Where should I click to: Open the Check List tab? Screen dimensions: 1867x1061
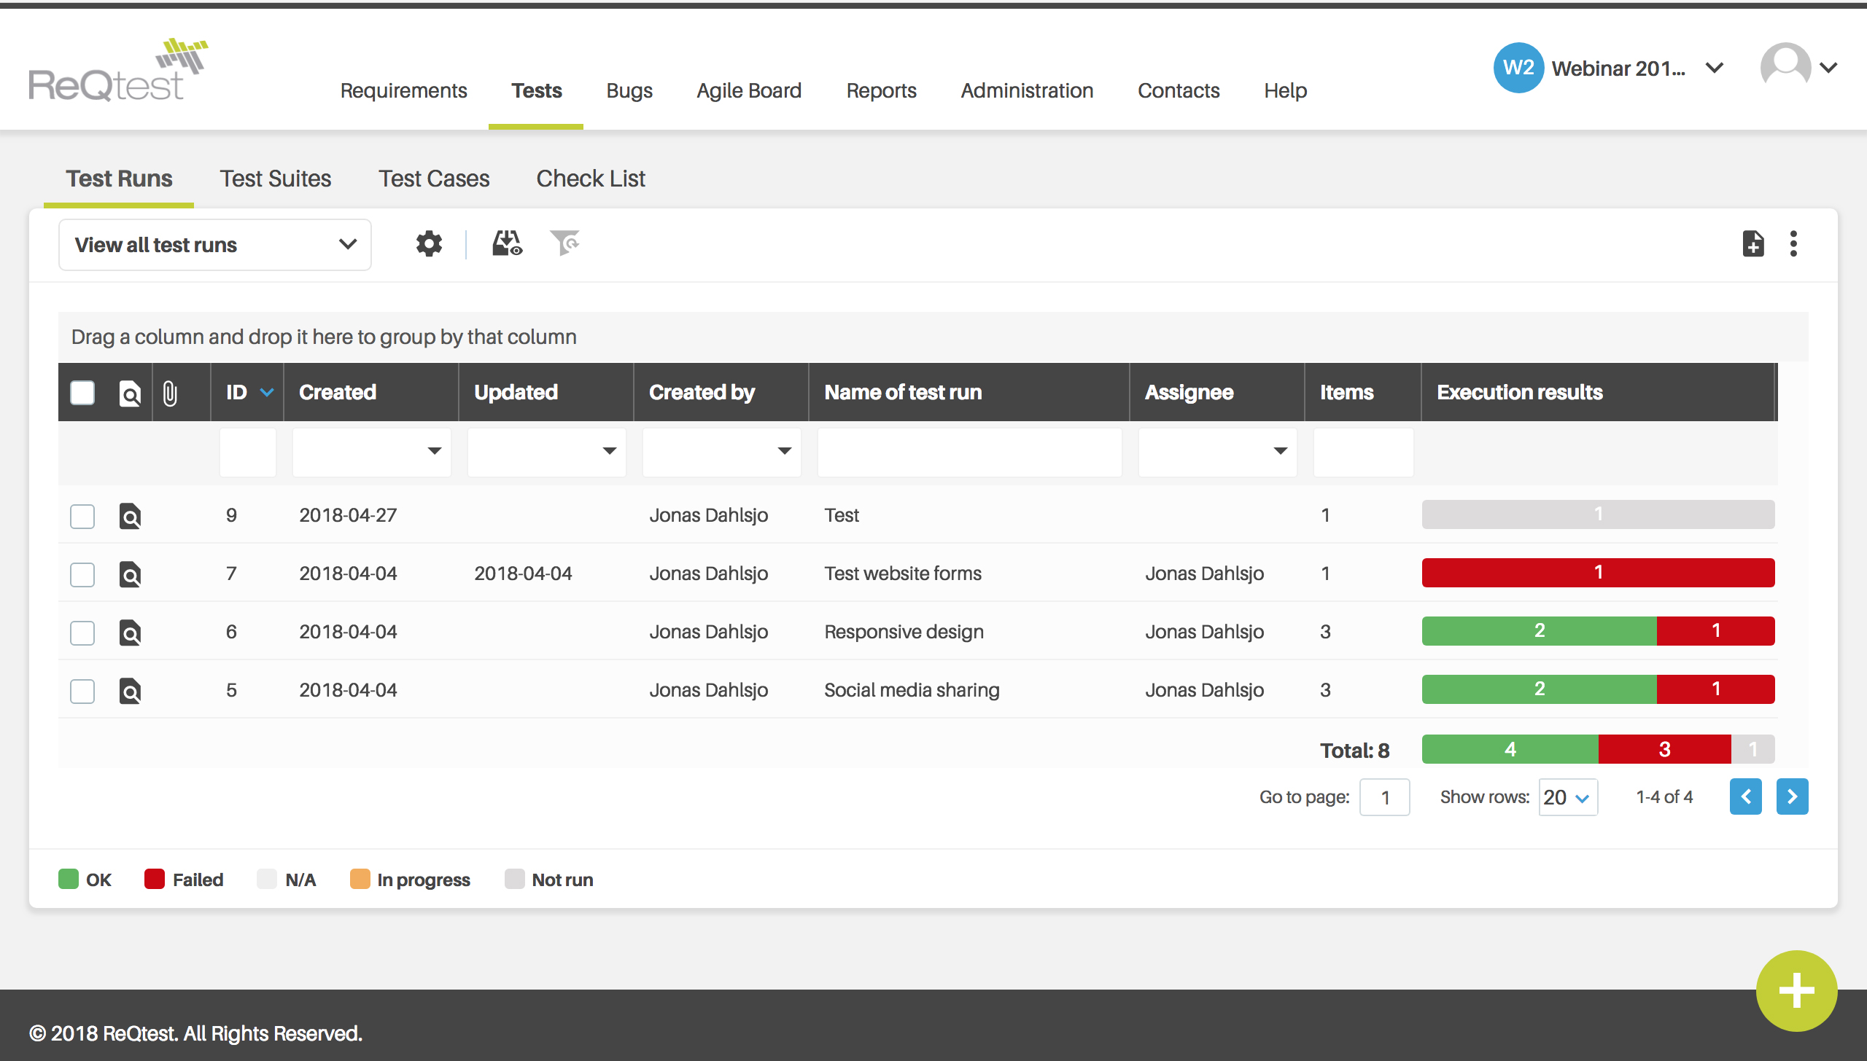pyautogui.click(x=590, y=178)
